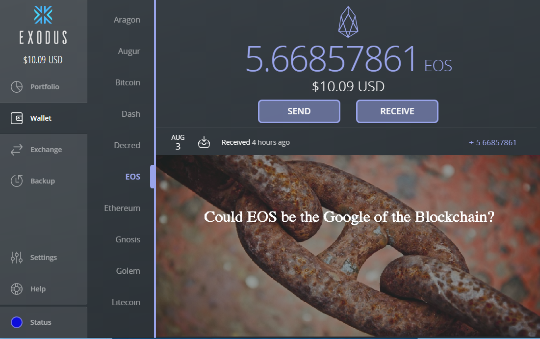
Task: Select Ethereum in the asset list
Action: (122, 208)
